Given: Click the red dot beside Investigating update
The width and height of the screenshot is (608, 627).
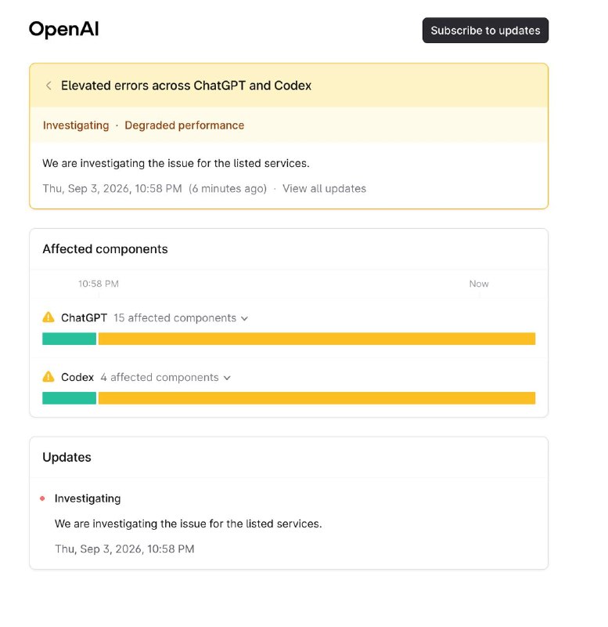Looking at the screenshot, I should coord(42,498).
